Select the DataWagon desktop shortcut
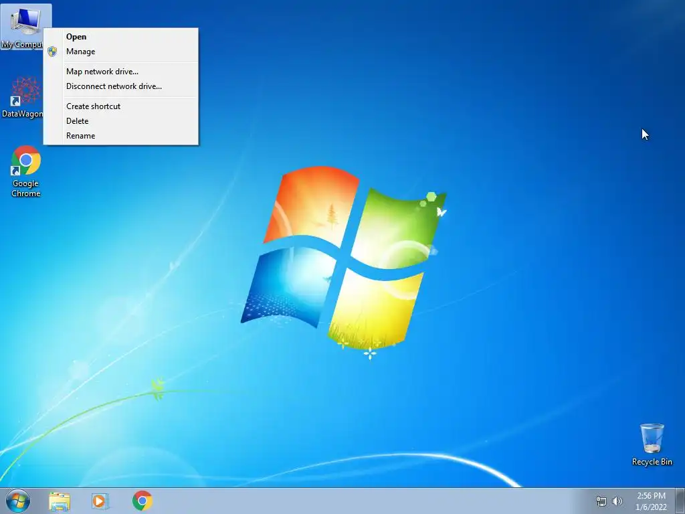 [22, 97]
